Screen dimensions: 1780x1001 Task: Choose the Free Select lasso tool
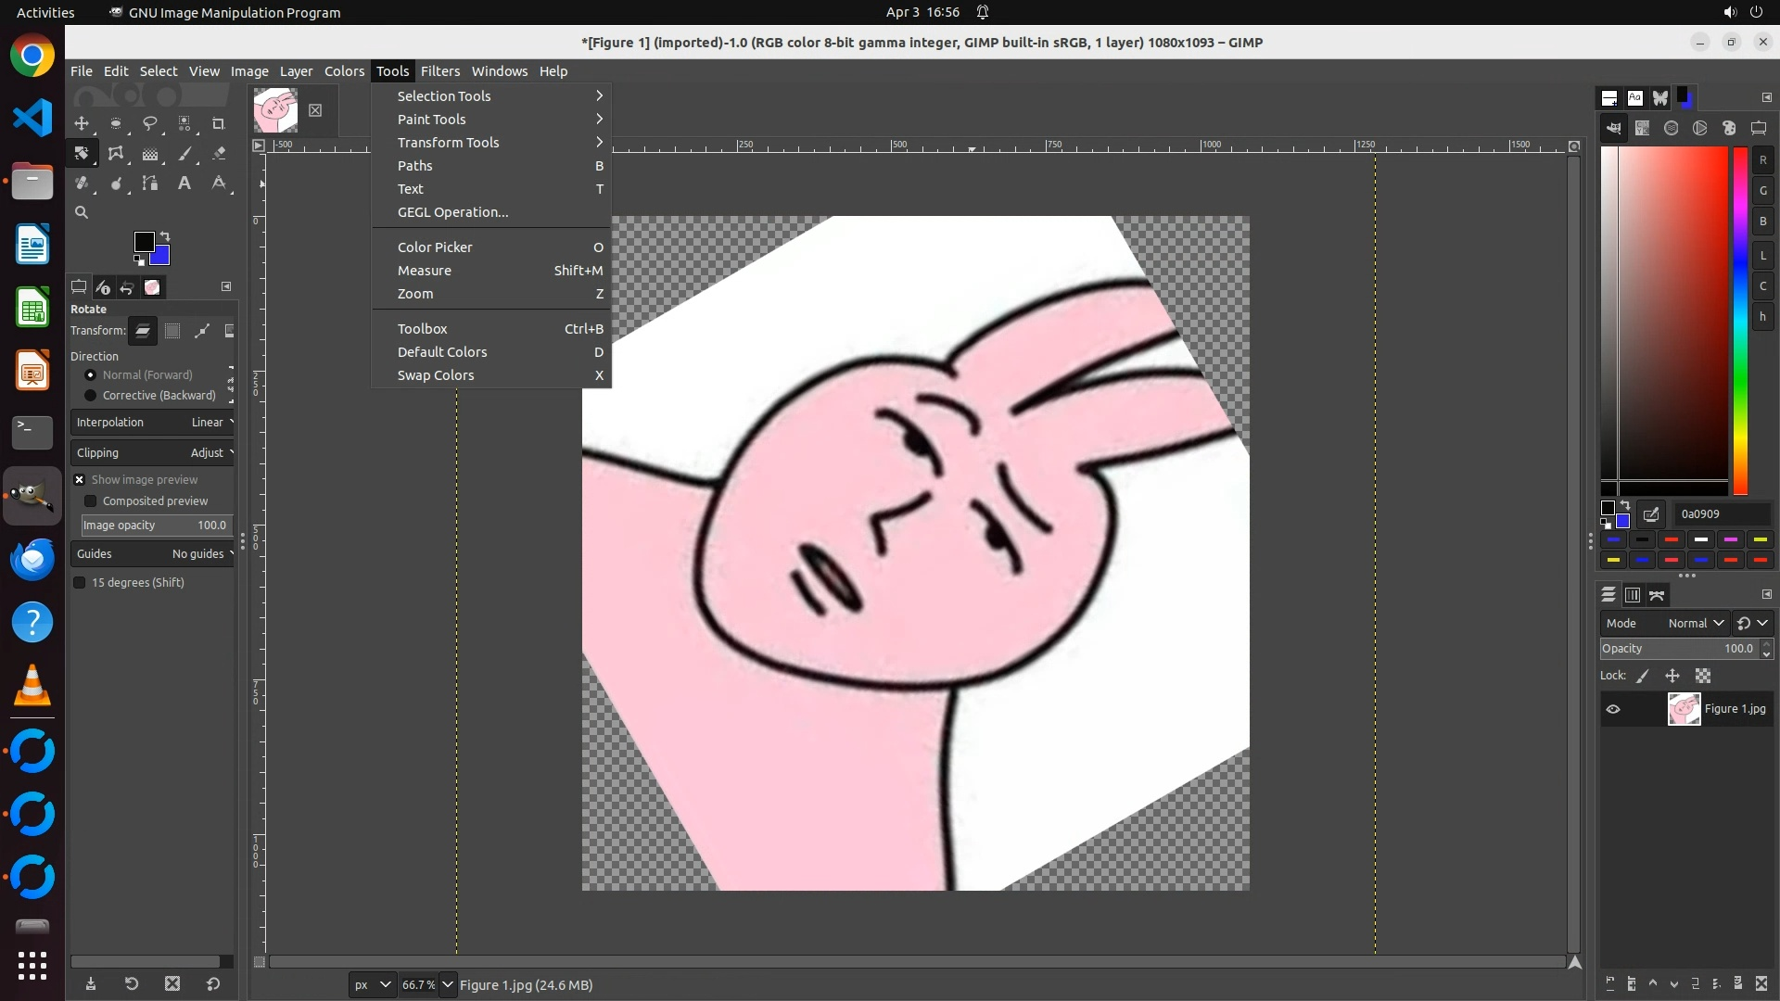(150, 123)
